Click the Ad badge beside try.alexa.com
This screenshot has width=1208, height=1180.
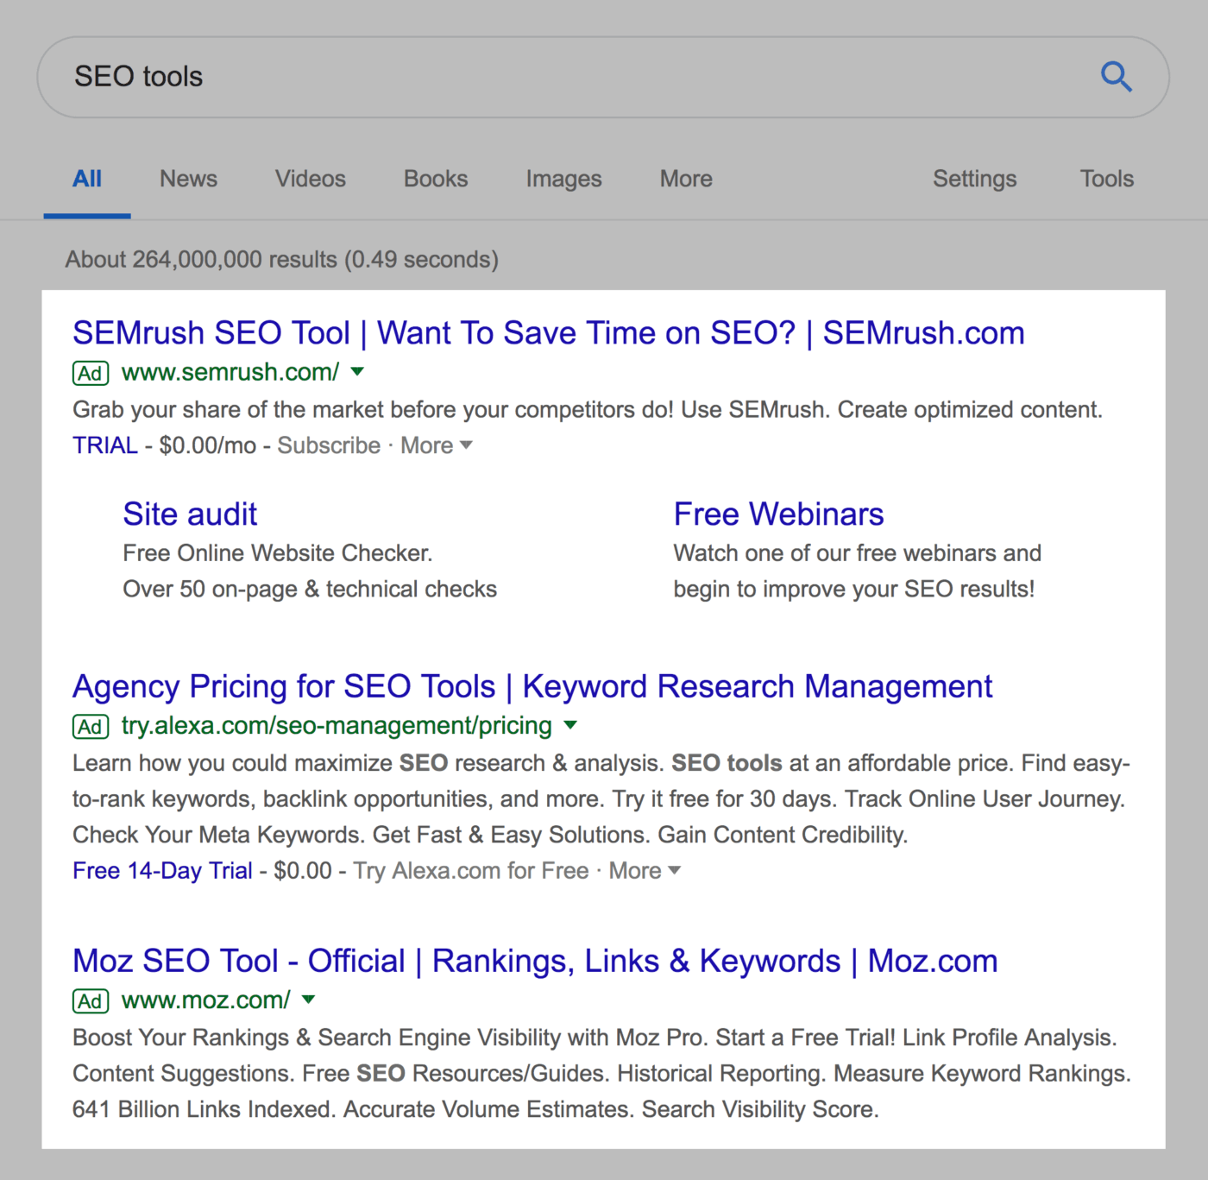91,727
